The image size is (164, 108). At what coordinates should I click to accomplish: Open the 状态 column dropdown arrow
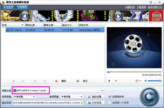(x=22, y=25)
